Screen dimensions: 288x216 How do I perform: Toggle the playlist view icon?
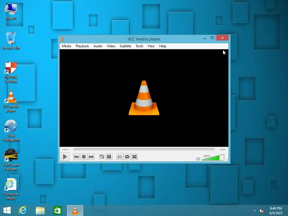(120, 157)
